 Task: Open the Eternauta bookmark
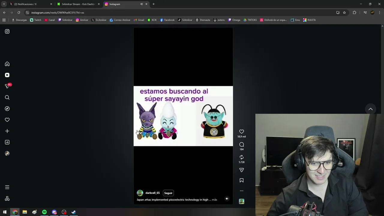(x=203, y=20)
